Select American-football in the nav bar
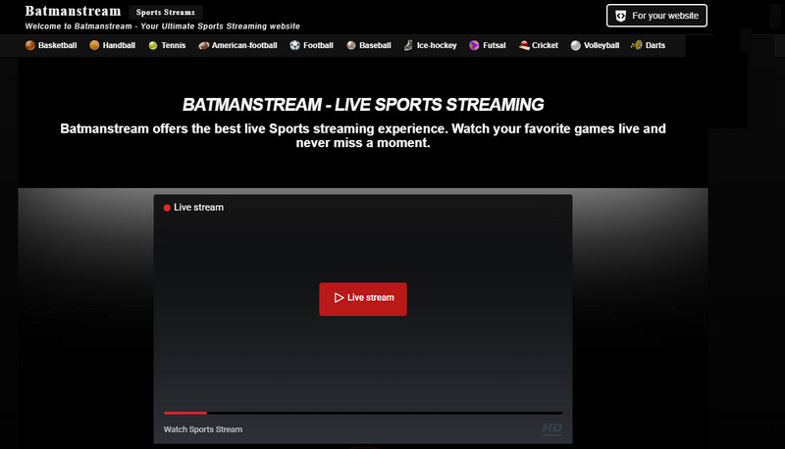Viewport: 785px width, 449px height. pyautogui.click(x=237, y=45)
